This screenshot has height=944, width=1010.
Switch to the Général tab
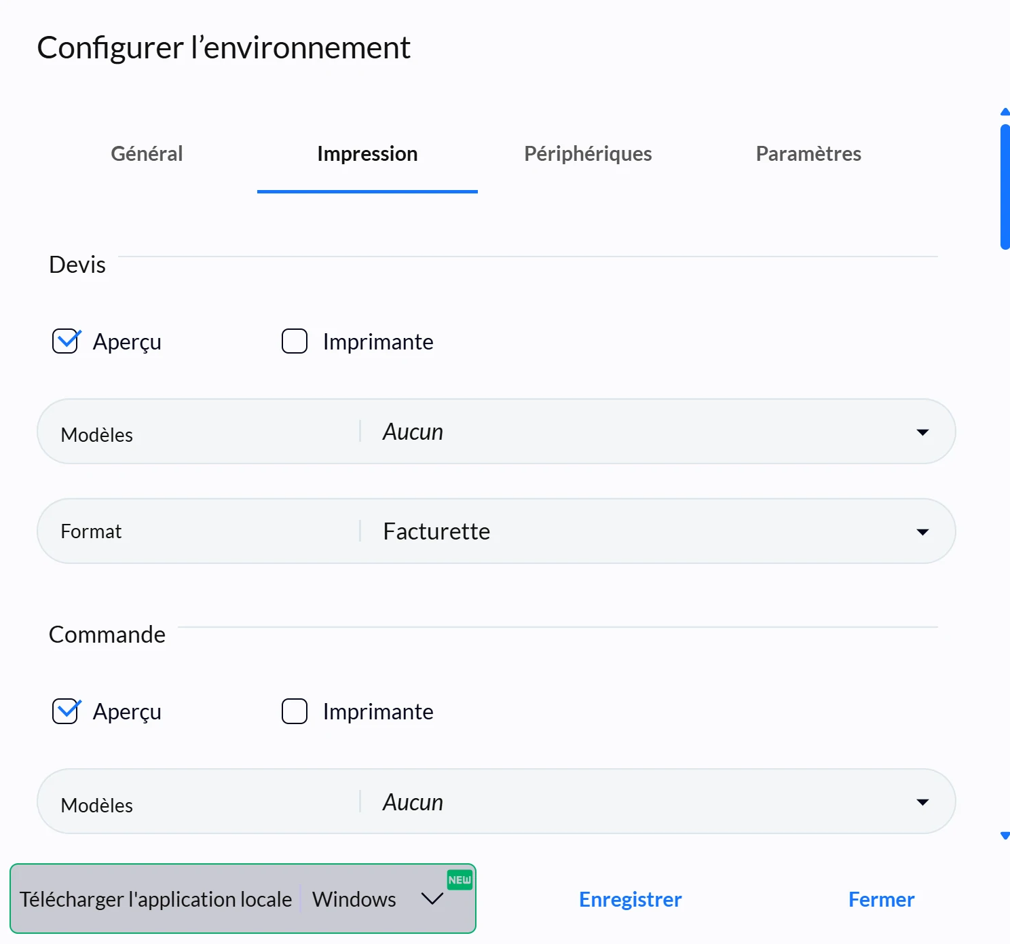click(147, 154)
